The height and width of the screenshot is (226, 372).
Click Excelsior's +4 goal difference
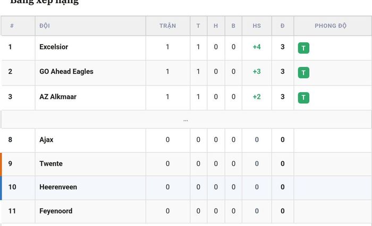click(x=257, y=47)
